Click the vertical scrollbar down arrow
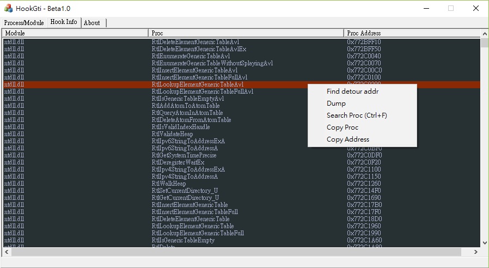 coord(484,243)
